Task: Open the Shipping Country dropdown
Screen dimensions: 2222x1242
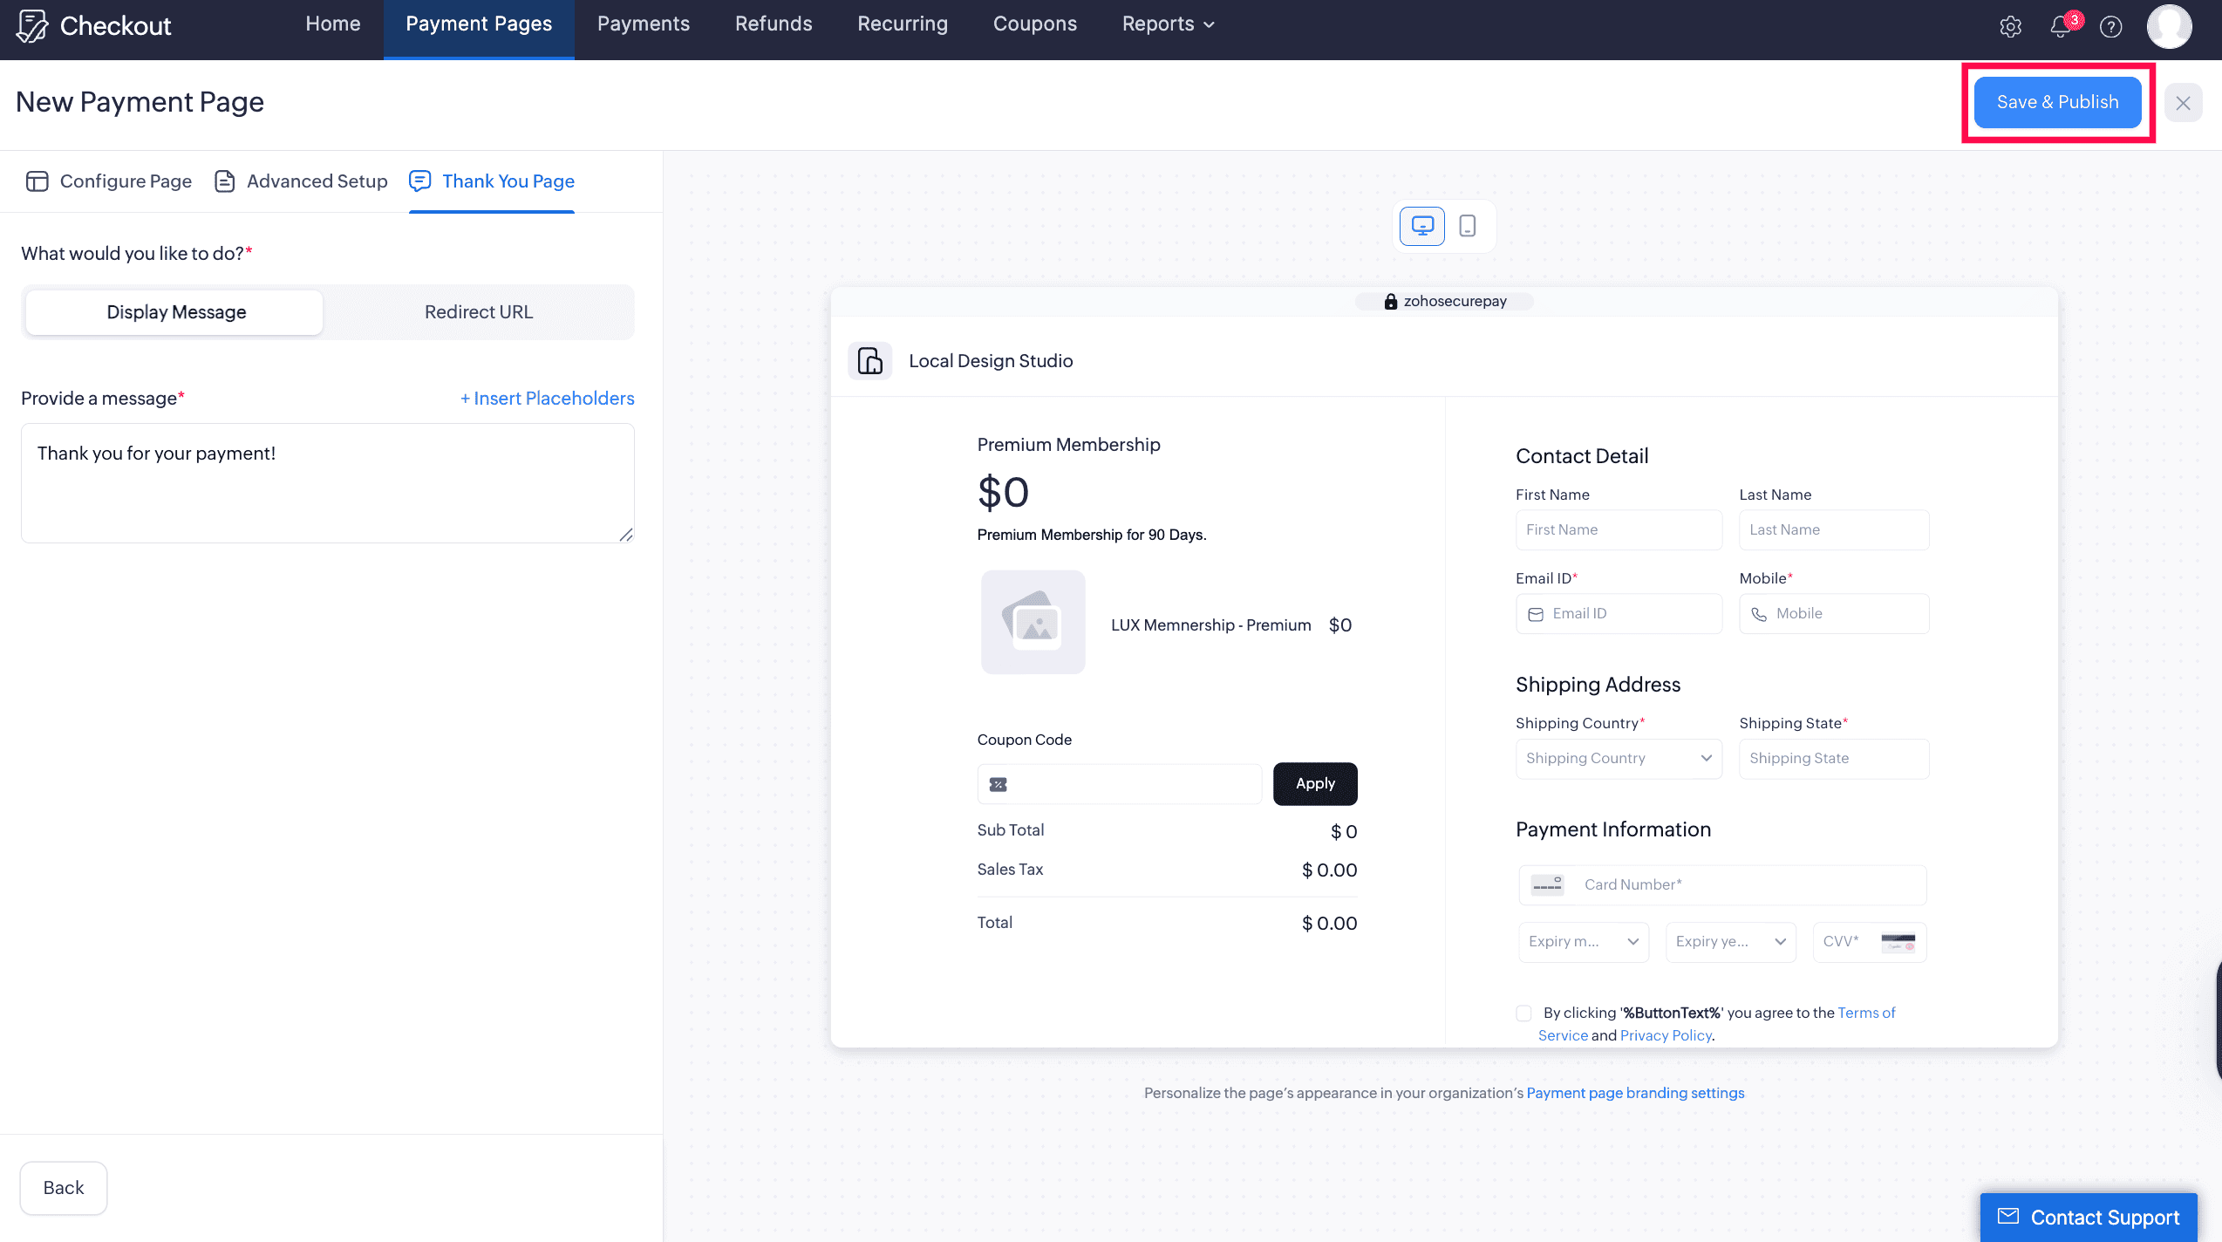Action: point(1618,758)
